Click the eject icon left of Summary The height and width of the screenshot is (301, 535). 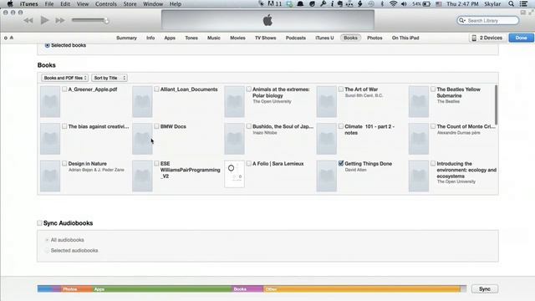click(12, 38)
